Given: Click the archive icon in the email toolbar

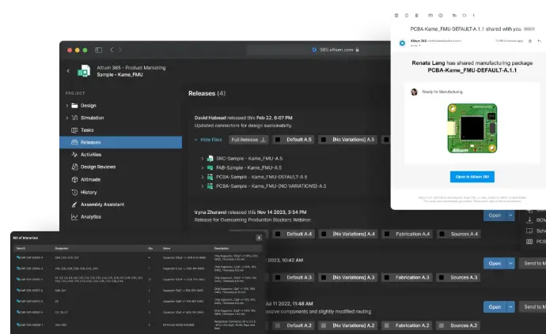Looking at the screenshot, I should tap(396, 15).
